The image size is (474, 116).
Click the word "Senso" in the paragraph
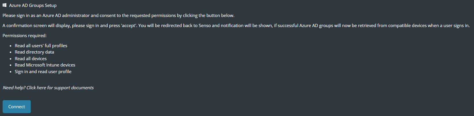click(205, 26)
